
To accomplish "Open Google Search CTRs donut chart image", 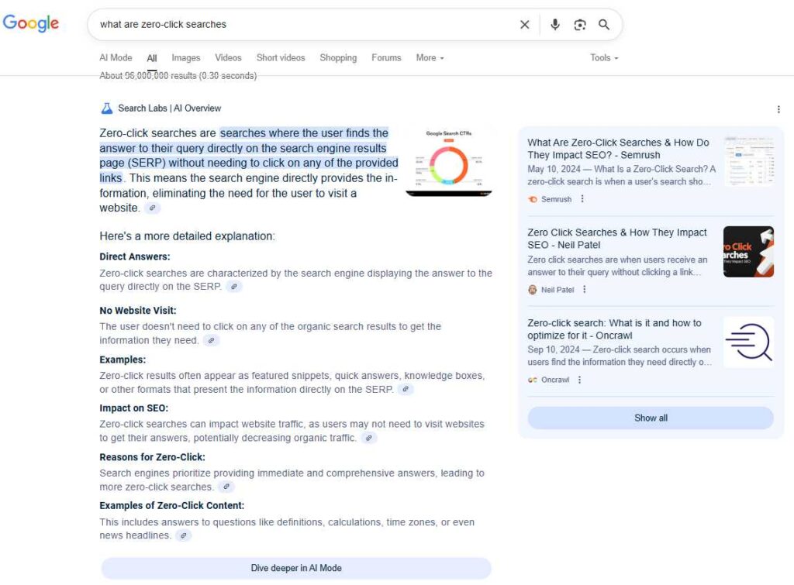I will [449, 162].
